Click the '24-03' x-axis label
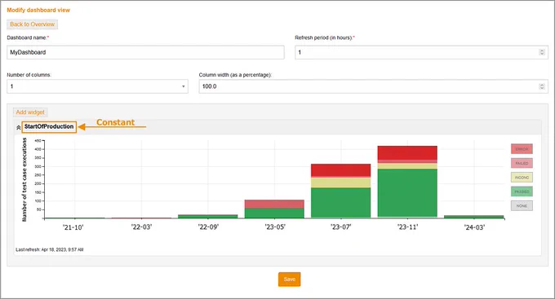 474,227
